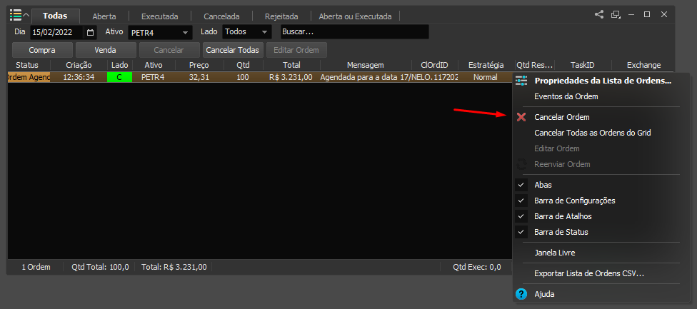Sort by the Status column header
Image resolution: width=697 pixels, height=309 pixels.
pyautogui.click(x=27, y=65)
